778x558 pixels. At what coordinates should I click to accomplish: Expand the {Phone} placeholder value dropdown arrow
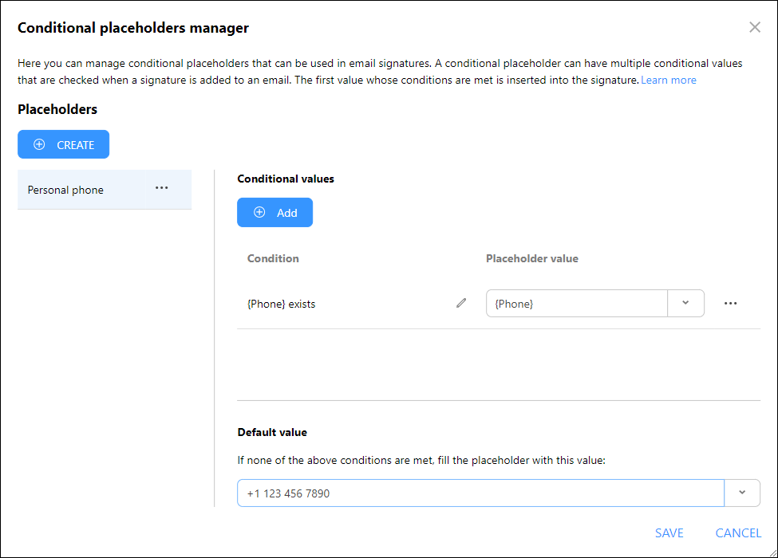685,303
